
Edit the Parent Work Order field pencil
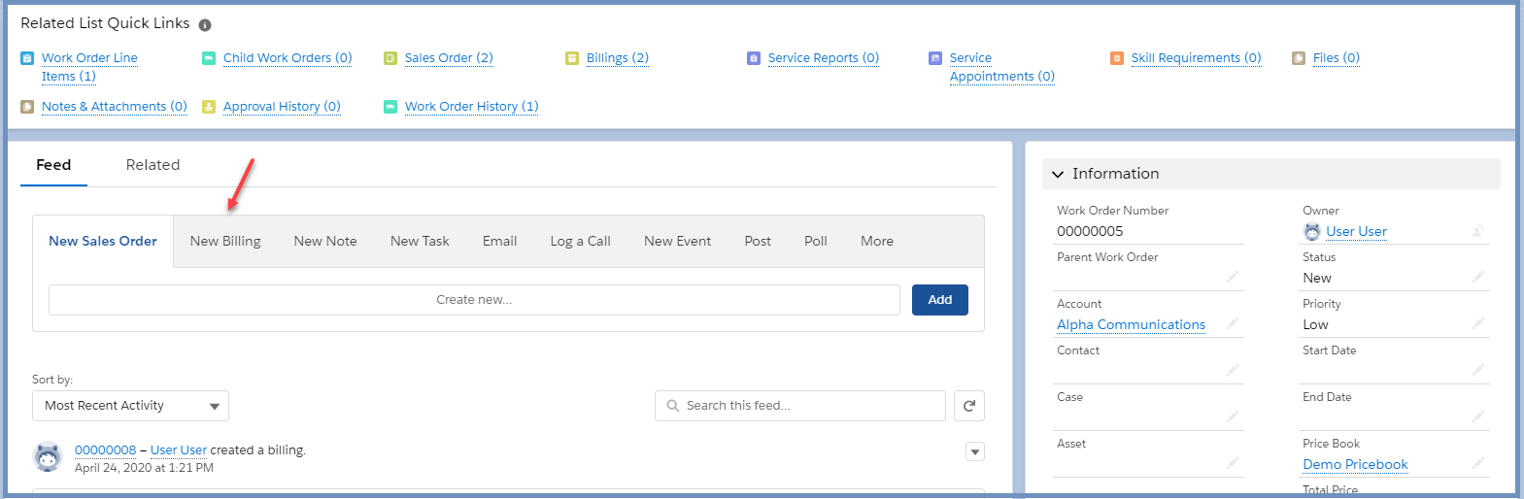coord(1233,277)
